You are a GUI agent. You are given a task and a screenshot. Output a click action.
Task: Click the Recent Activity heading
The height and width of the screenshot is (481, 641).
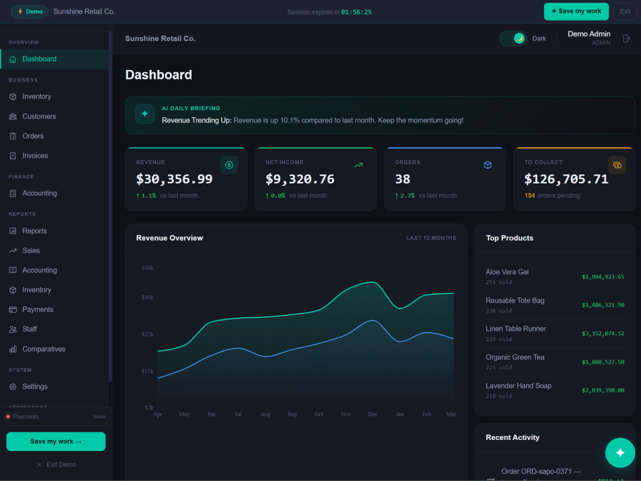512,437
